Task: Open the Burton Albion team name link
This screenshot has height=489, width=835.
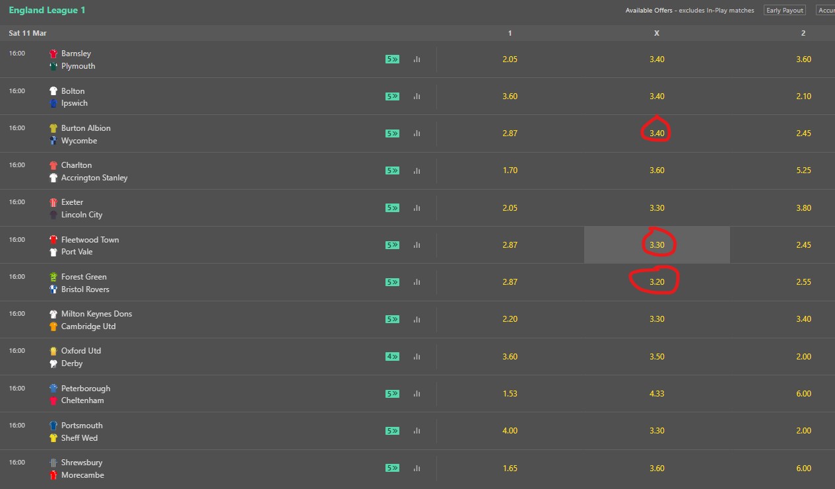Action: (x=86, y=128)
